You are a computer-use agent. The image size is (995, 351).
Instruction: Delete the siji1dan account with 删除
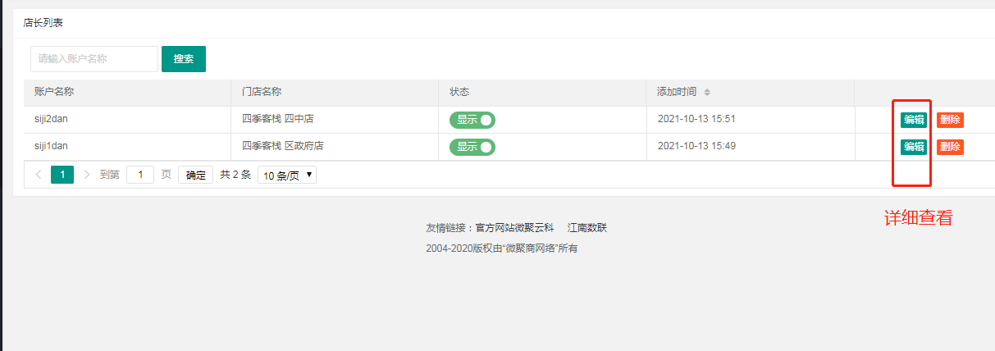[x=950, y=147]
